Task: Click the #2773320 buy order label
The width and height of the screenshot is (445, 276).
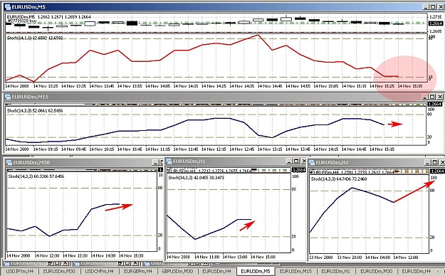Action: 21,21
